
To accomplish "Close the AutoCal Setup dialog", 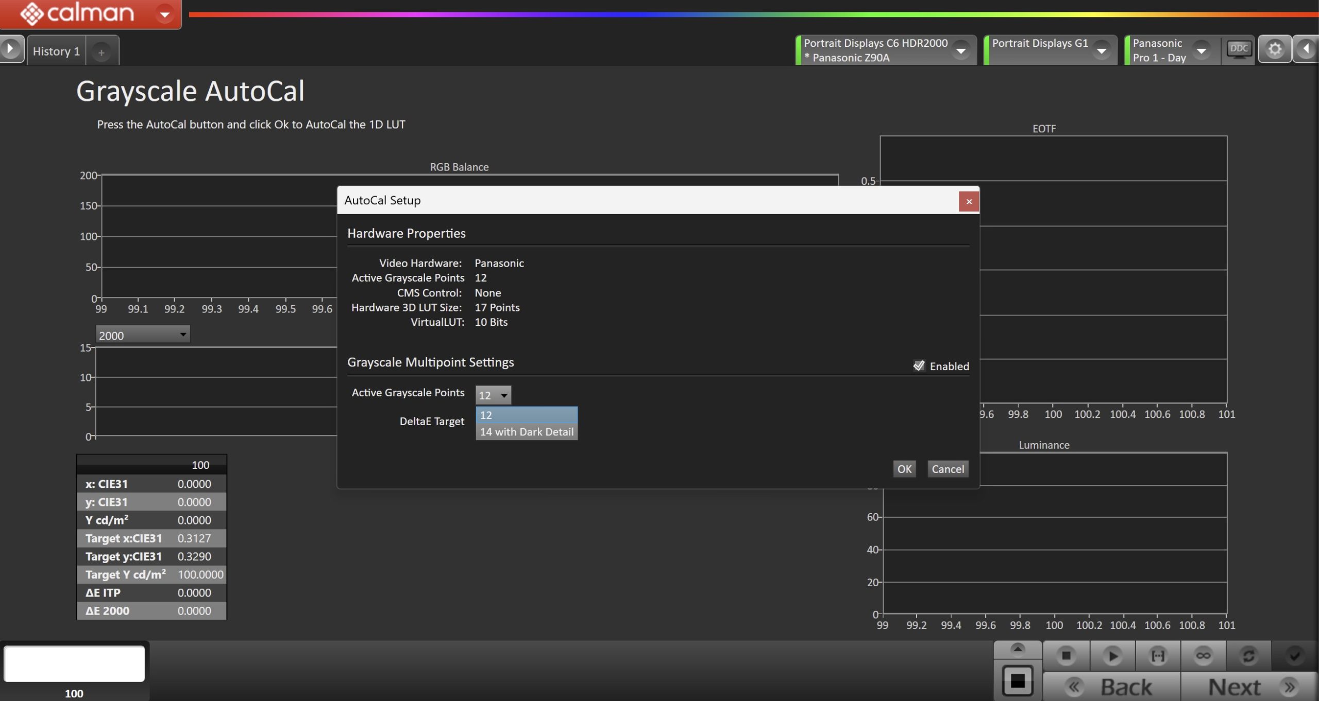I will coord(969,201).
